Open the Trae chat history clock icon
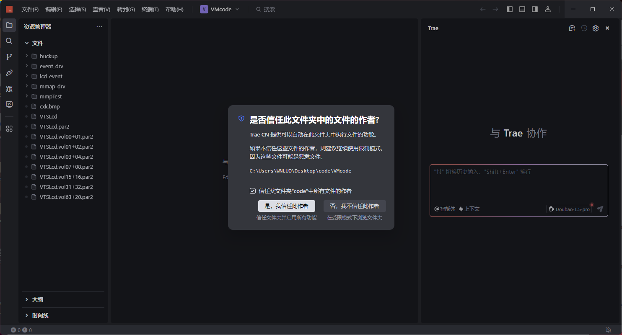Image resolution: width=622 pixels, height=335 pixels. (x=584, y=28)
